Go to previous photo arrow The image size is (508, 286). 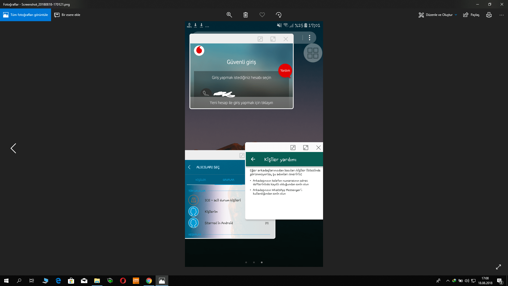point(13,148)
